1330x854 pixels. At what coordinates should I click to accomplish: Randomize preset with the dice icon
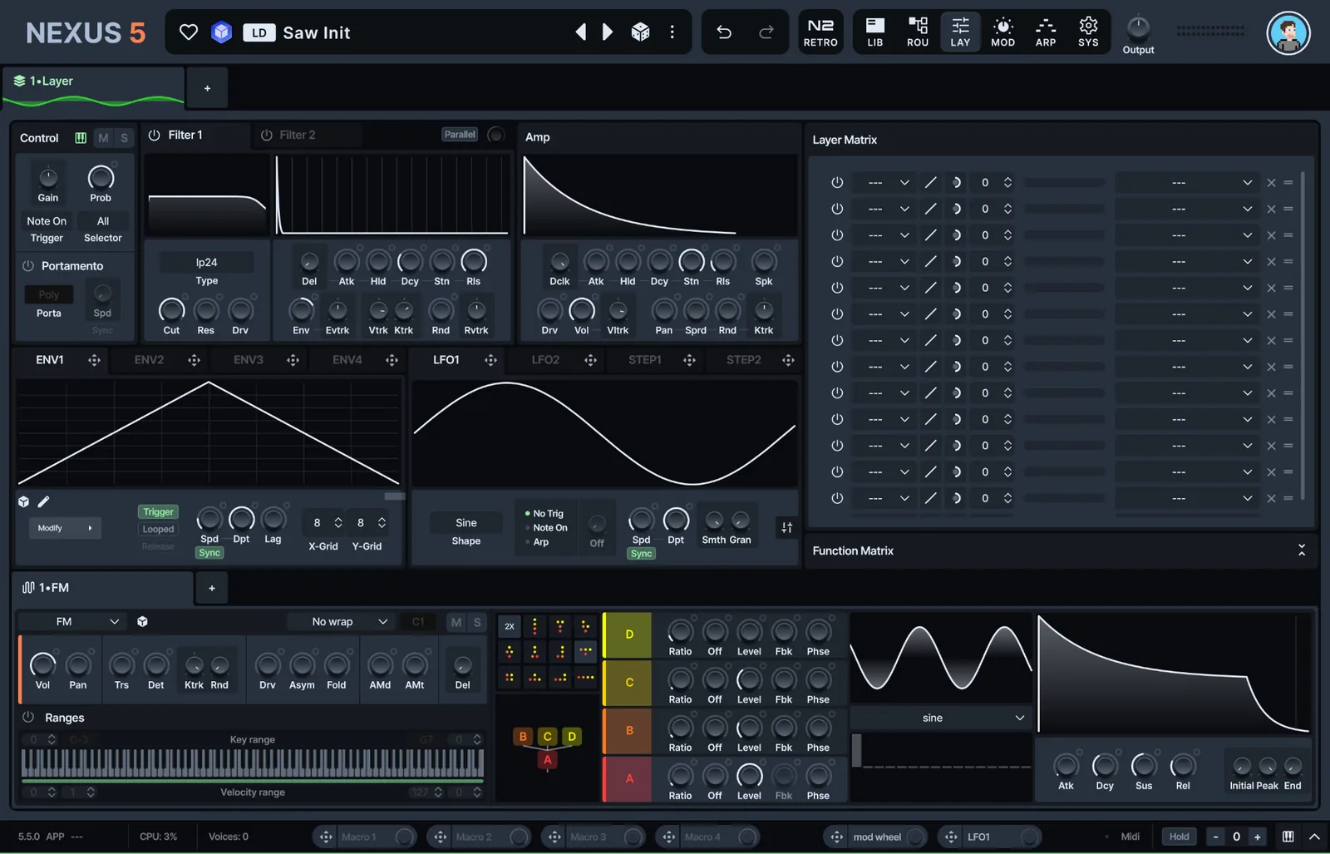pyautogui.click(x=640, y=32)
